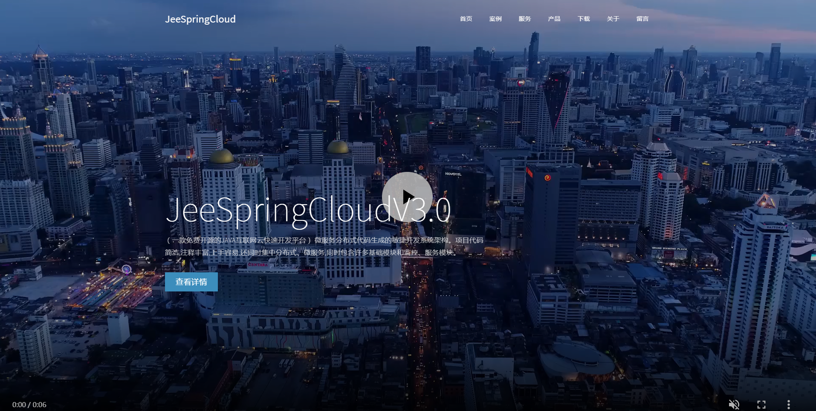Open the 案例 page
This screenshot has width=816, height=411.
(495, 19)
